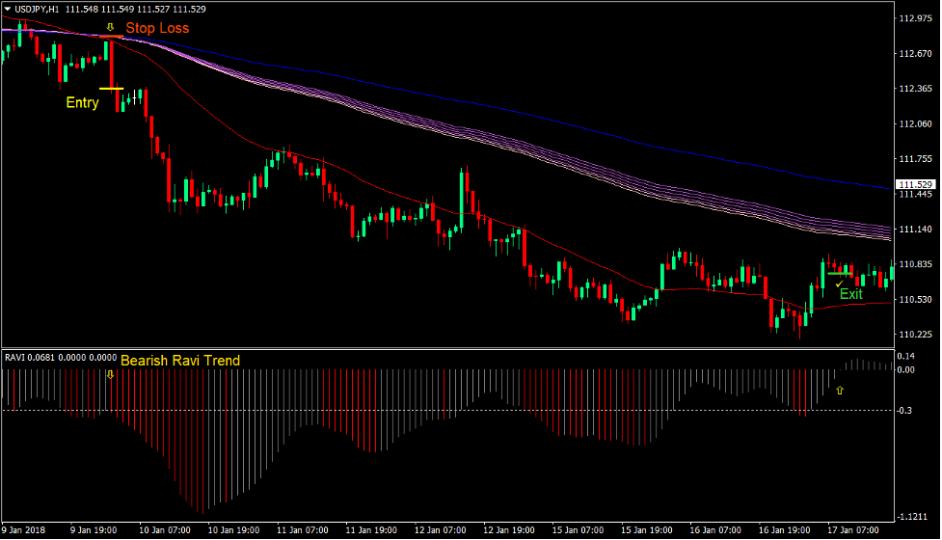
Task: Click the 0.00 indicator scale value
Action: coord(906,369)
